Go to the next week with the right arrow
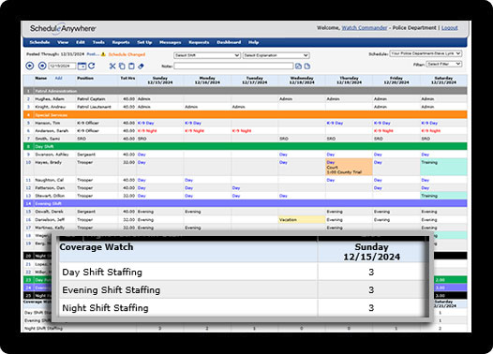The width and height of the screenshot is (493, 354). tap(42, 66)
